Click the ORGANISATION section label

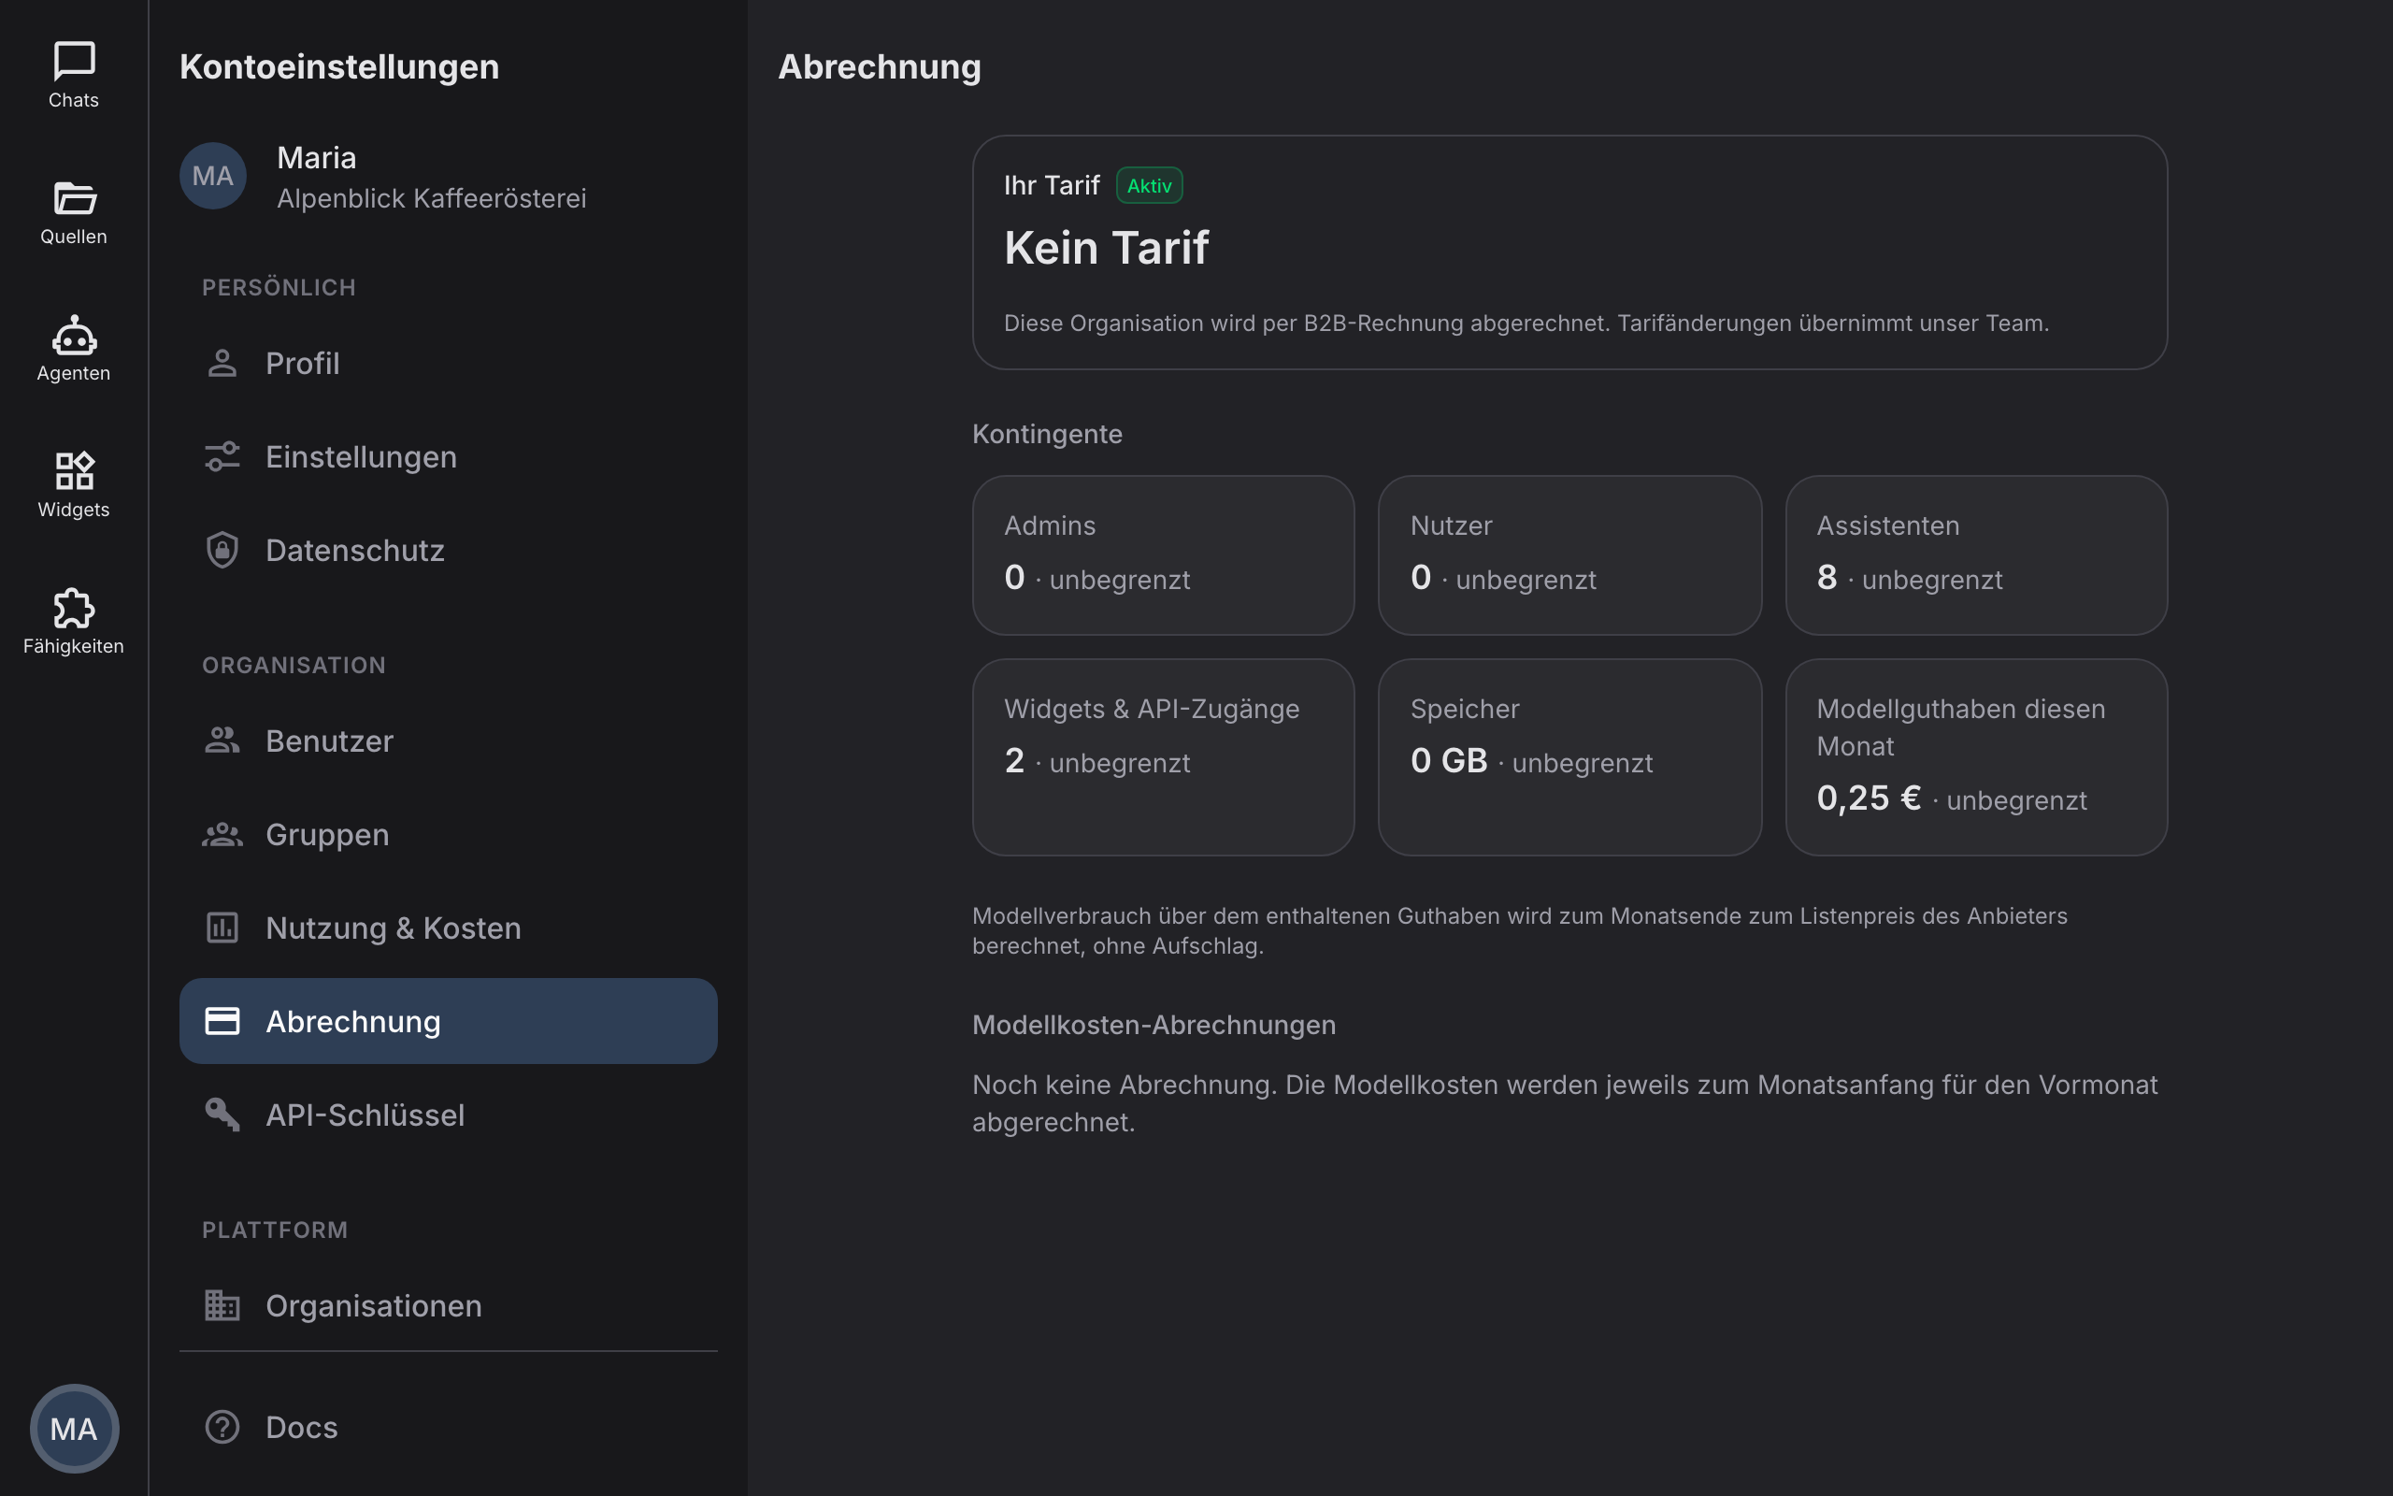(x=294, y=666)
